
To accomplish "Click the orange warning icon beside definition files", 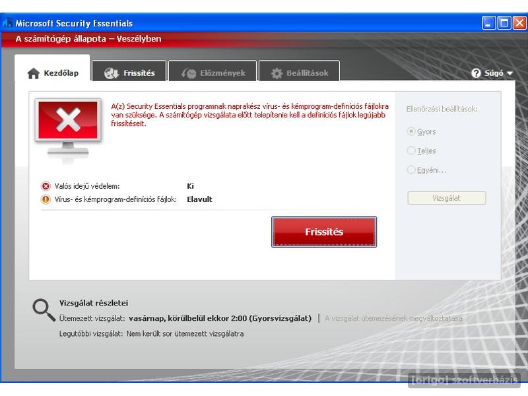I will pos(46,199).
